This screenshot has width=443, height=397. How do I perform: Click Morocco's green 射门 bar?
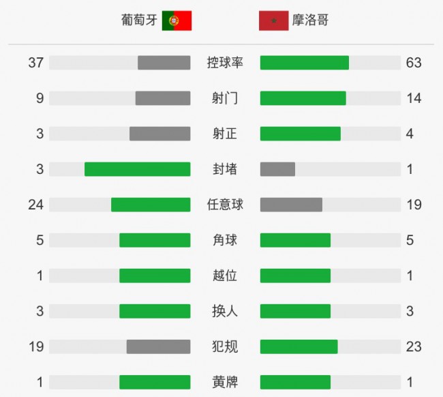(303, 98)
